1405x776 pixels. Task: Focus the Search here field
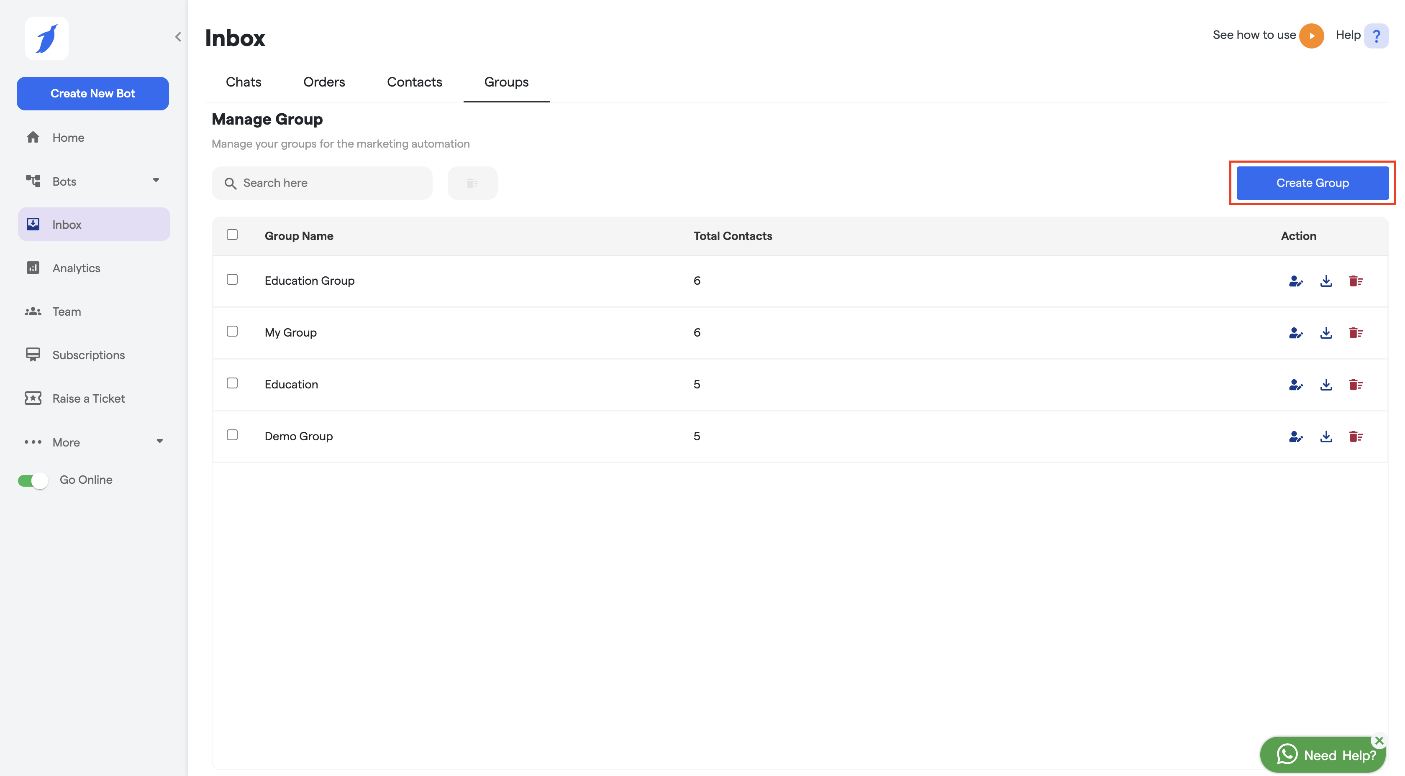[327, 183]
